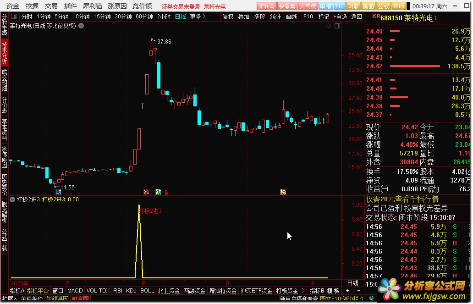Toggle the chart side panel icon
The width and height of the screenshot is (473, 304).
337,26
